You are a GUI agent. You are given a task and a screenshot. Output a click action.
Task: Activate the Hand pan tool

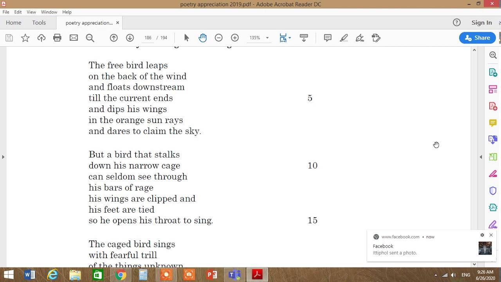[203, 38]
